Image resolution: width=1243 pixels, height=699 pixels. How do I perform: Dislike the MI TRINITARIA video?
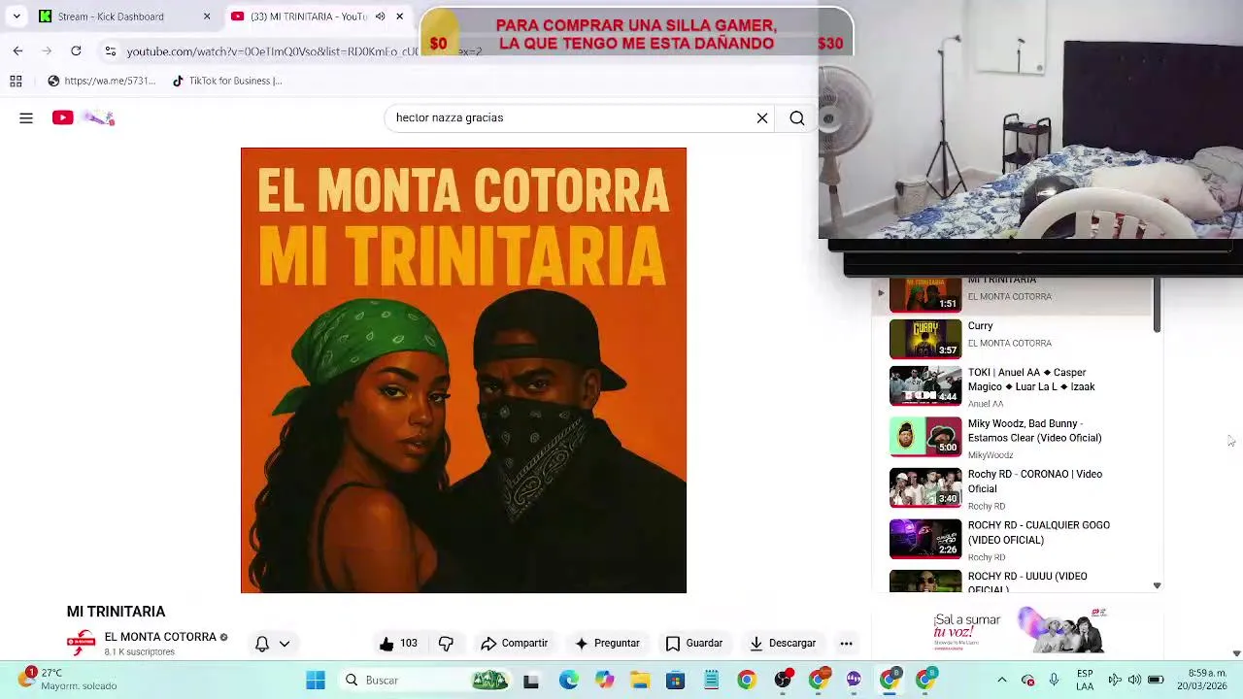(x=446, y=644)
